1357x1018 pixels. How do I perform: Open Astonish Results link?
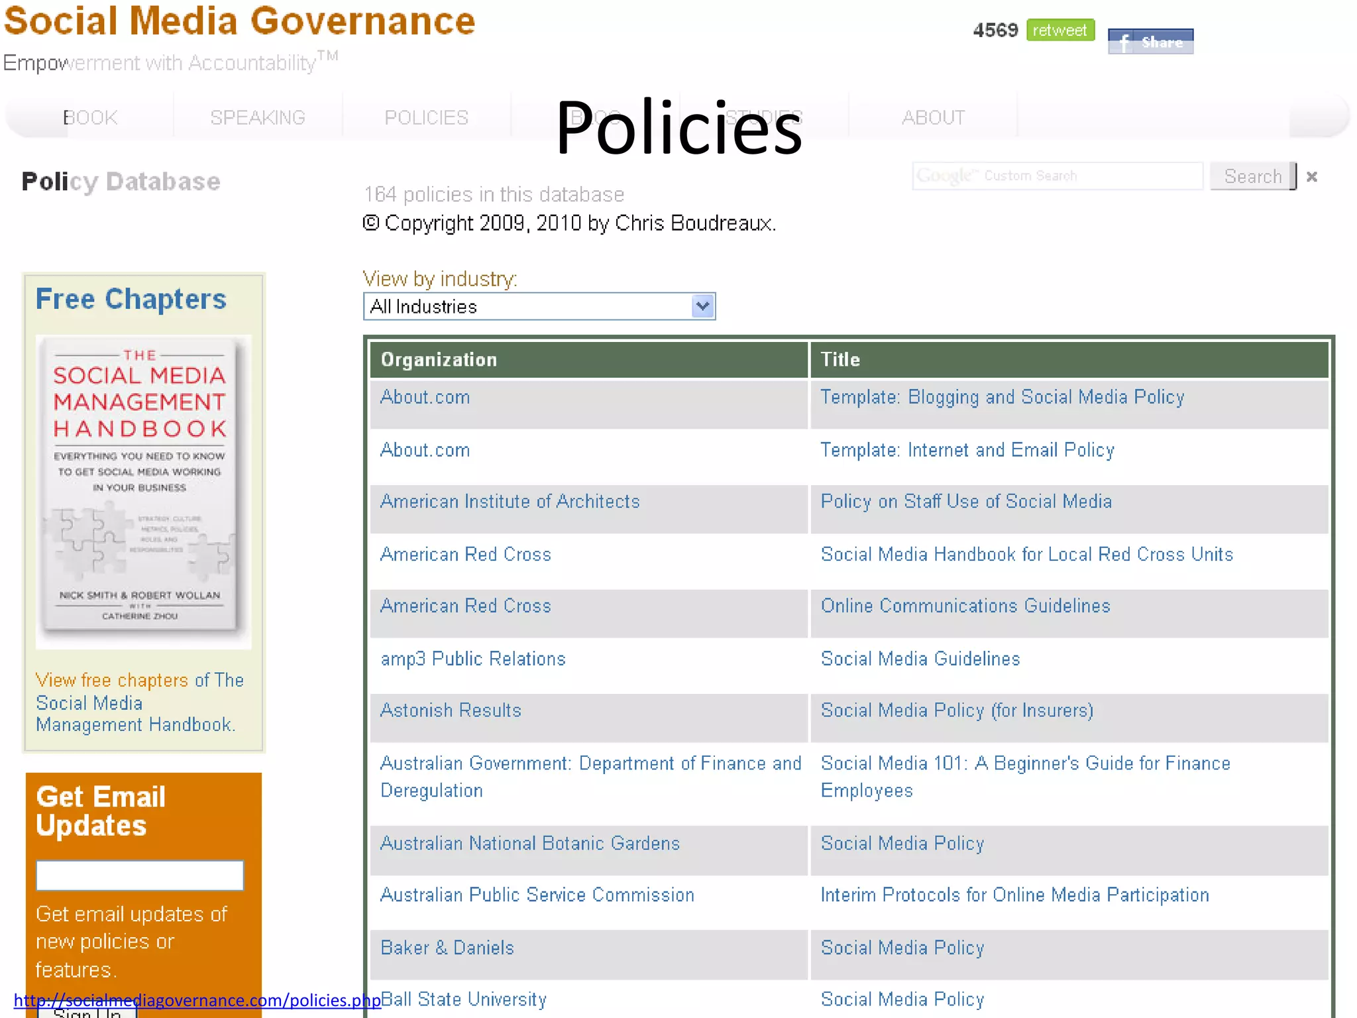click(x=451, y=710)
